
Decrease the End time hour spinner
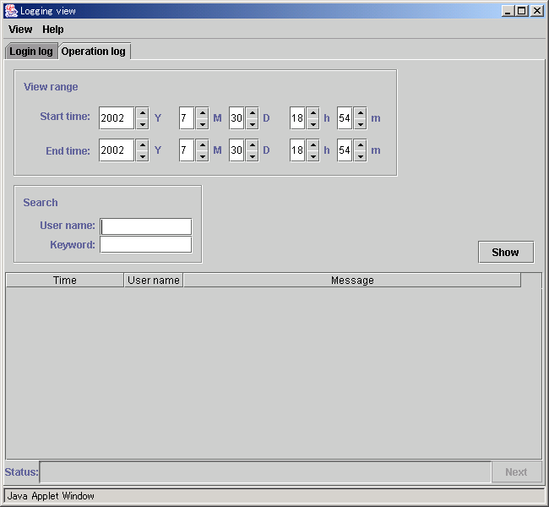[x=313, y=156]
